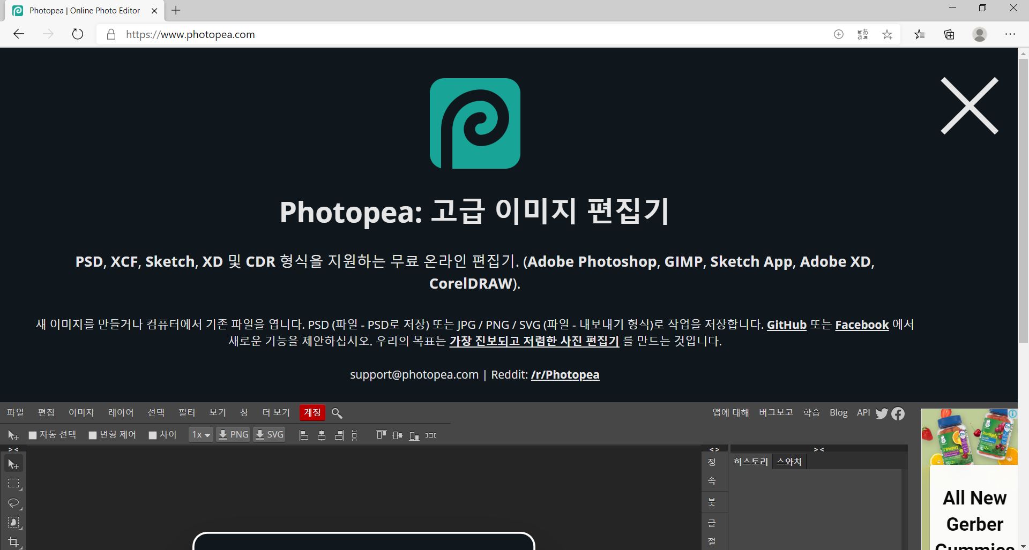This screenshot has height=550, width=1029.
Task: Toggle the 변형 제어 checkbox
Action: [93, 435]
